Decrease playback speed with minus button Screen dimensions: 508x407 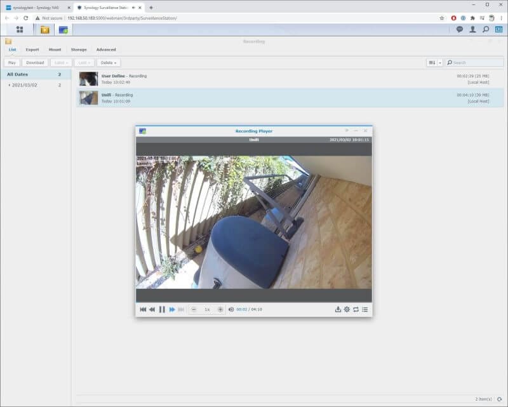pyautogui.click(x=194, y=309)
